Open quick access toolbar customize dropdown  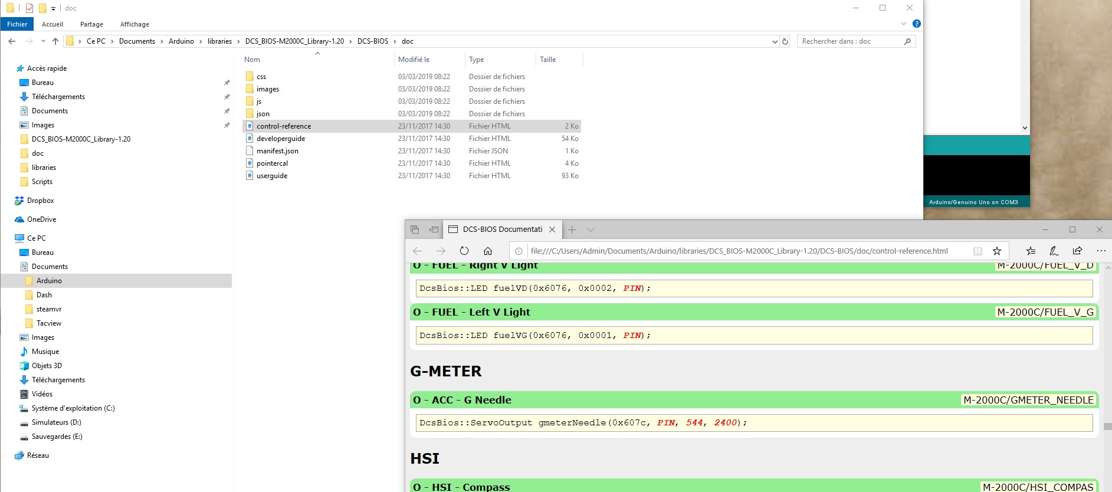click(x=53, y=8)
